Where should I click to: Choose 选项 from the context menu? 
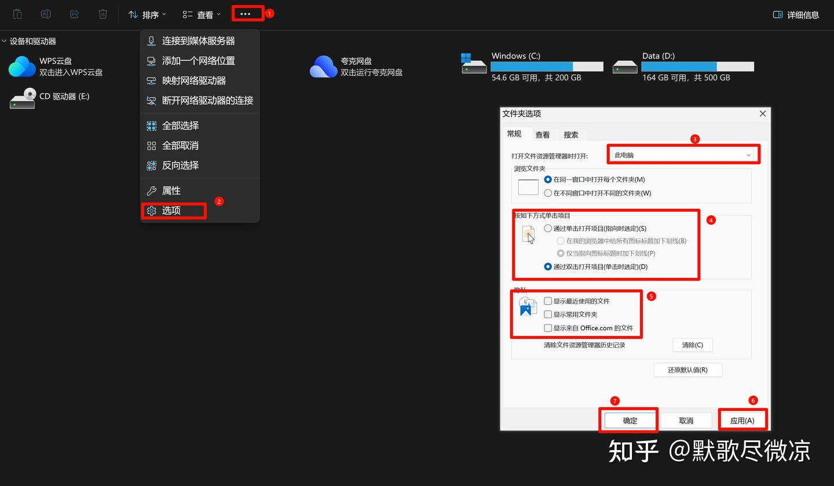click(x=172, y=211)
